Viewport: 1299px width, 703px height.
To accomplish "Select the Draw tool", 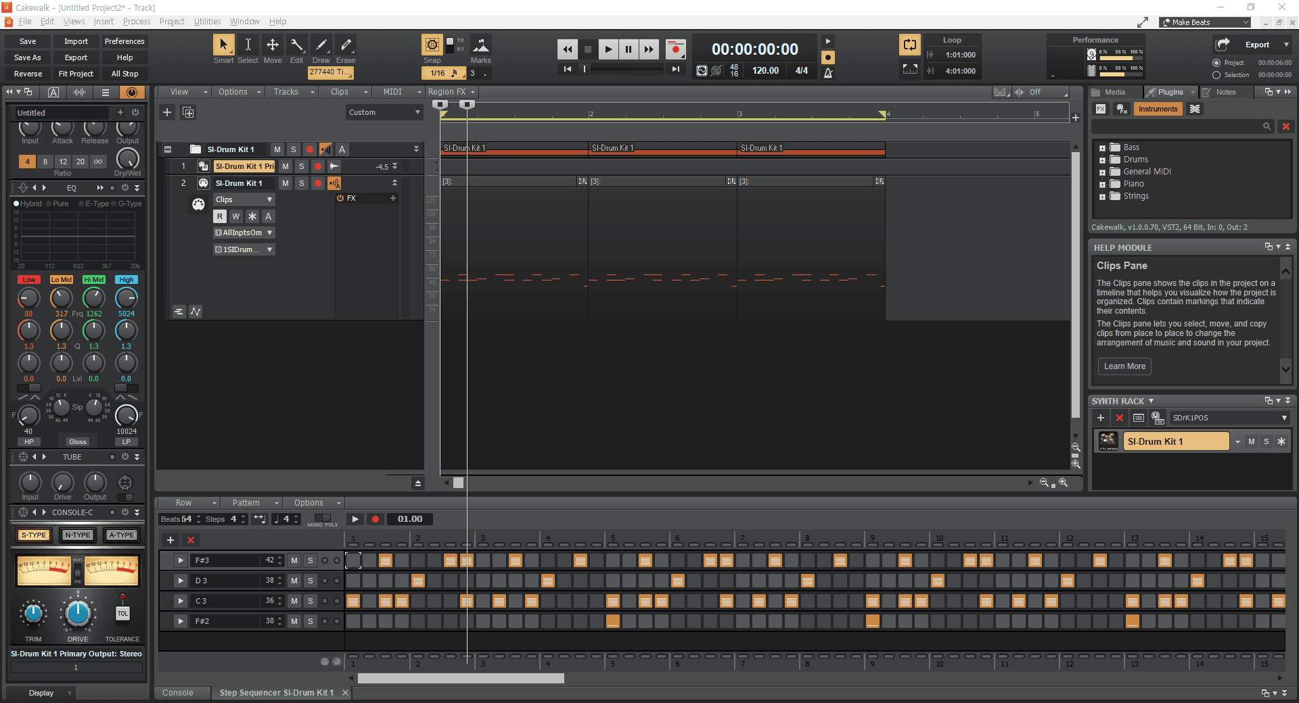I will [321, 45].
